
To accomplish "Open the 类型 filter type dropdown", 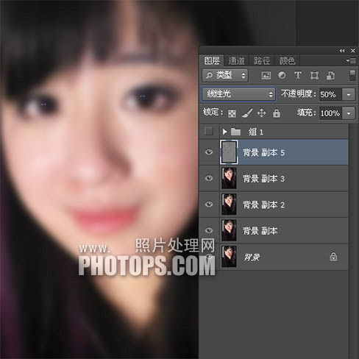I will (x=225, y=75).
